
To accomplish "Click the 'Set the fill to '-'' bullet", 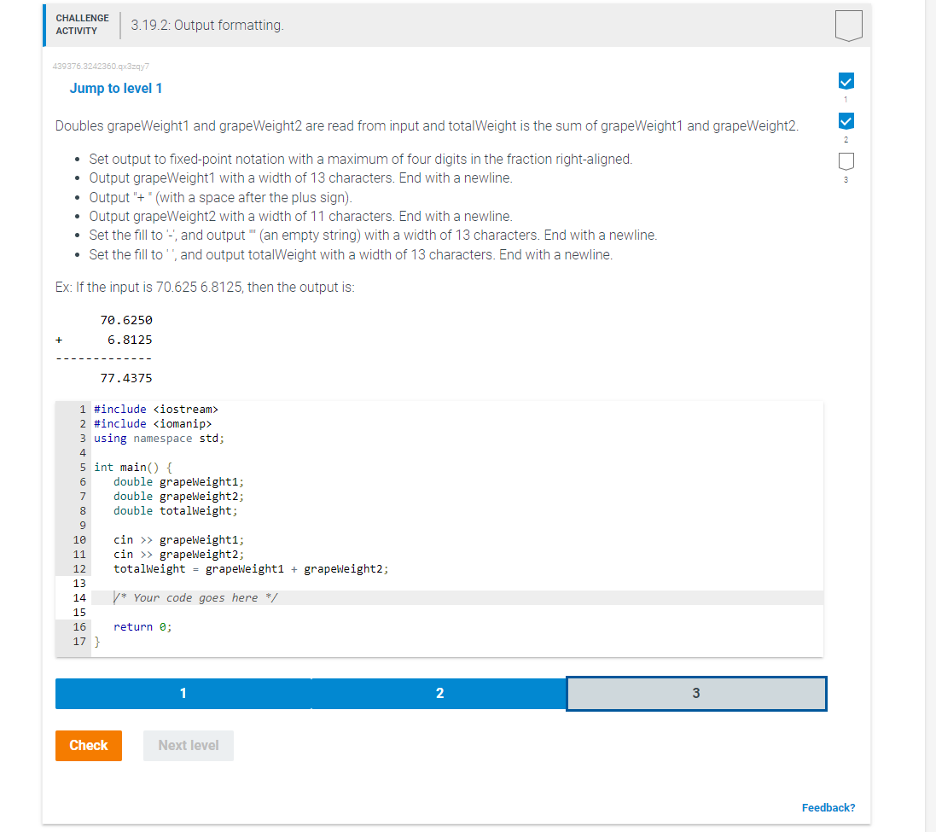I will [373, 236].
